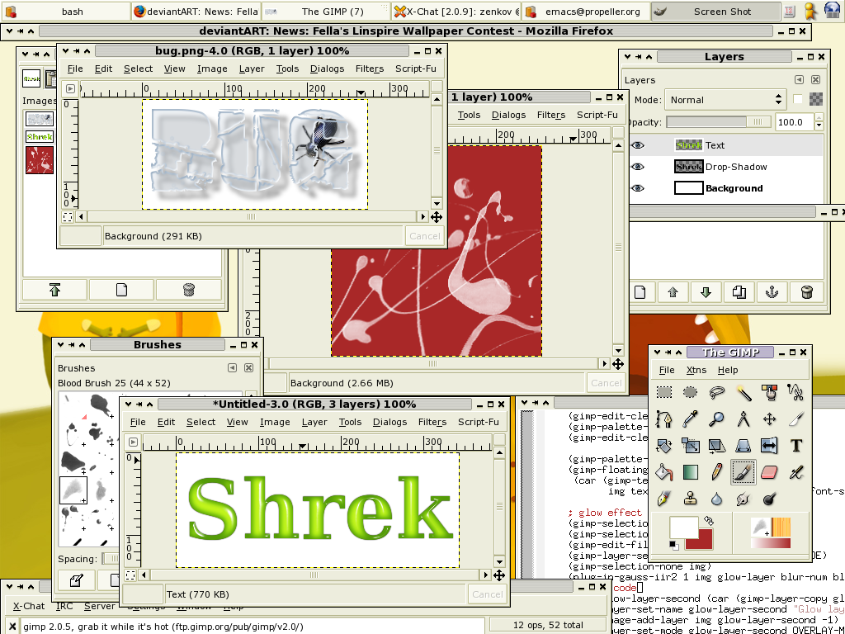845x634 pixels.
Task: Select the Eraser tool
Action: pos(770,473)
